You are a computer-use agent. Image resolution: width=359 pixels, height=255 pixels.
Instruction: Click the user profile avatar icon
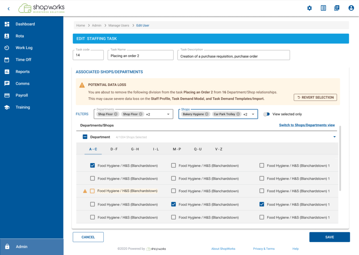(x=351, y=8)
